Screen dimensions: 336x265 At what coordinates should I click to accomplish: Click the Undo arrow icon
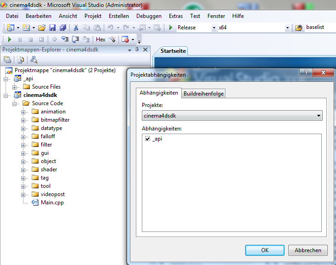point(111,28)
